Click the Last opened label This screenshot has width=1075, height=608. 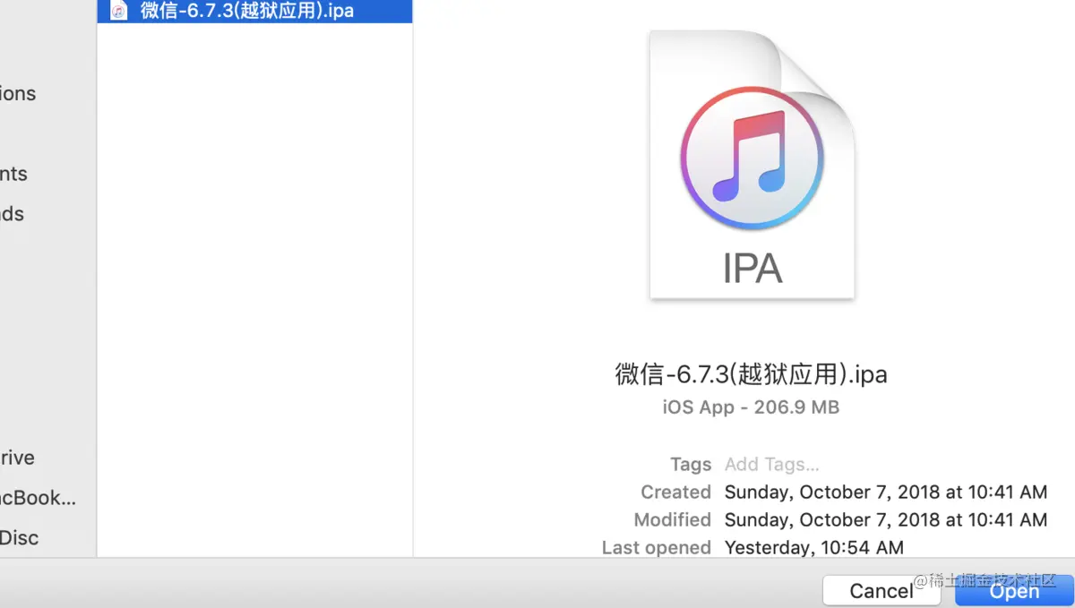[656, 547]
